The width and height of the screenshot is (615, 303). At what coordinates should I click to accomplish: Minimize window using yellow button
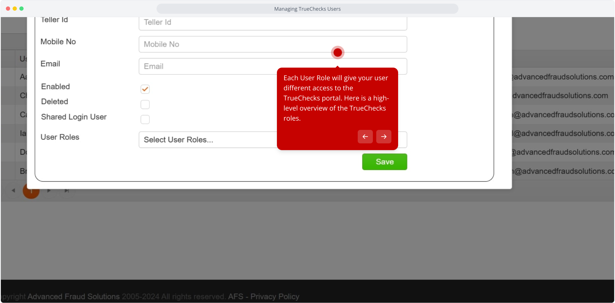point(15,9)
